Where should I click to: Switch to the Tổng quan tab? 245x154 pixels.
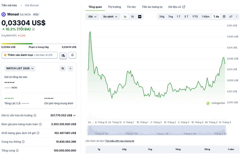coord(95,7)
